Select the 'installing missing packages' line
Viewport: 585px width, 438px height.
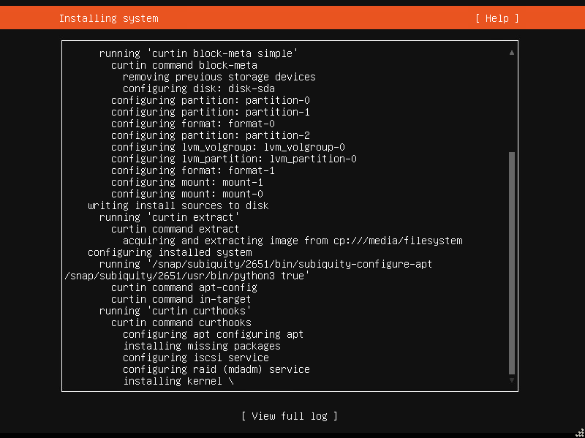(x=202, y=346)
